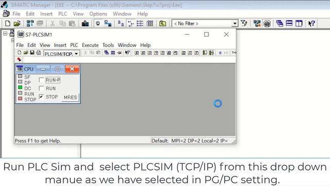Viewport: 330px width, 186px height.
Task: Click T=0 reset timers icon in PLCSIM
Action: (x=234, y=53)
